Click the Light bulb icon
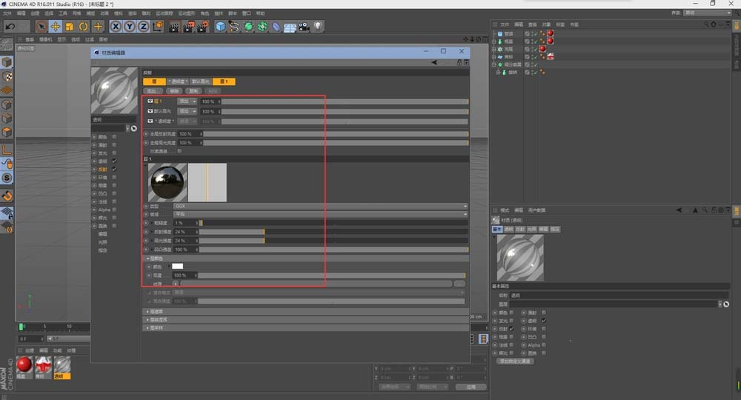This screenshot has width=741, height=400. click(318, 27)
